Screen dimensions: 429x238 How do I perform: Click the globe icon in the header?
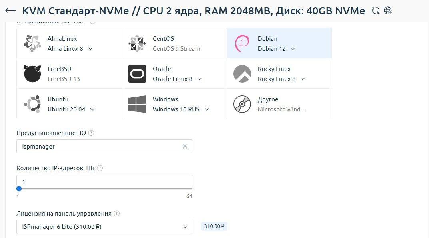click(x=387, y=11)
